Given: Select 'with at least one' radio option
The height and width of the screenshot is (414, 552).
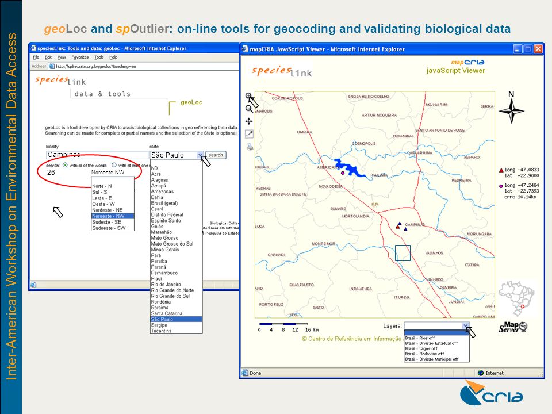Looking at the screenshot, I should point(114,165).
